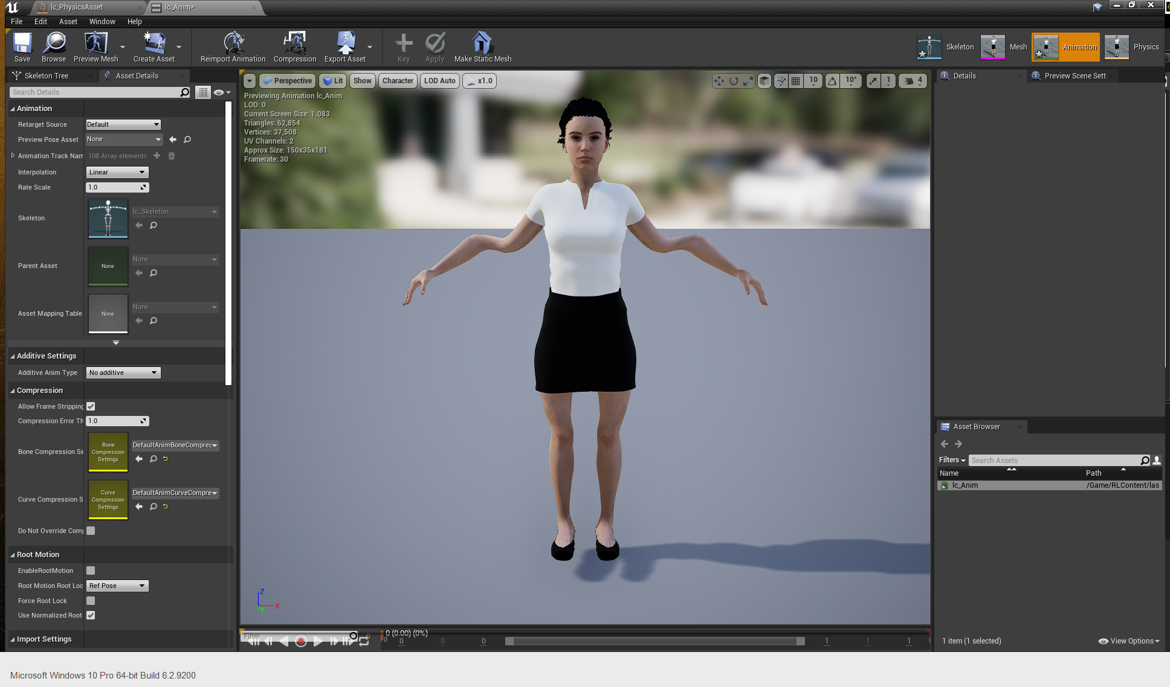
Task: Play the animation in reverse
Action: click(283, 642)
